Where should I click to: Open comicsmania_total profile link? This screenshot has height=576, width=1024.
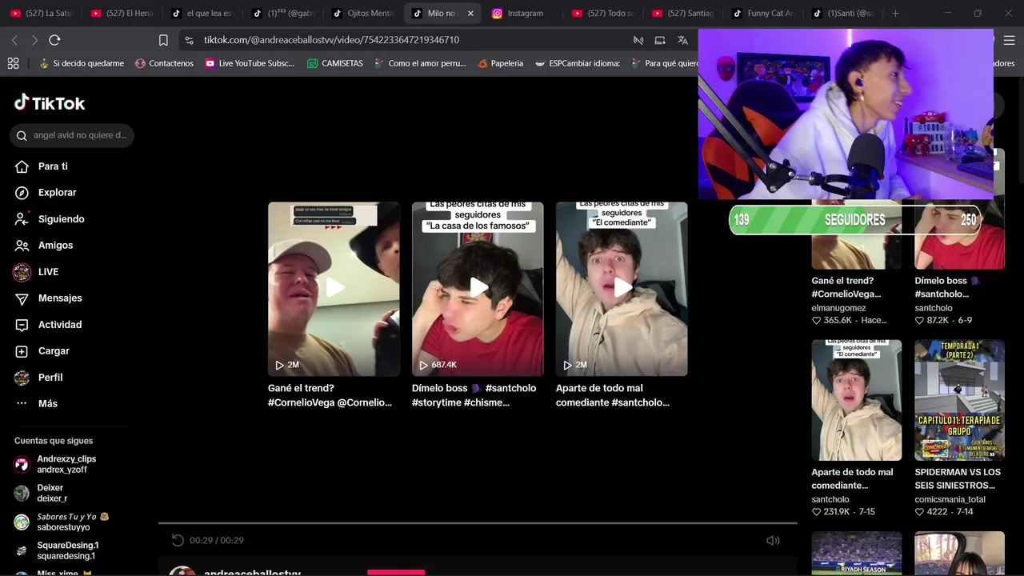950,499
